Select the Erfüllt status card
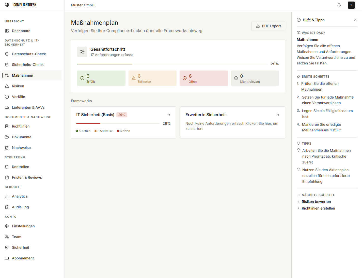Image resolution: width=362 pixels, height=278 pixels. click(101, 78)
